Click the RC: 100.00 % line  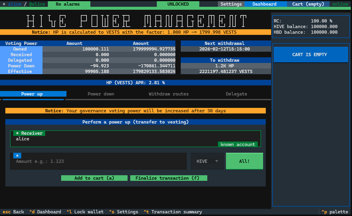(303, 21)
